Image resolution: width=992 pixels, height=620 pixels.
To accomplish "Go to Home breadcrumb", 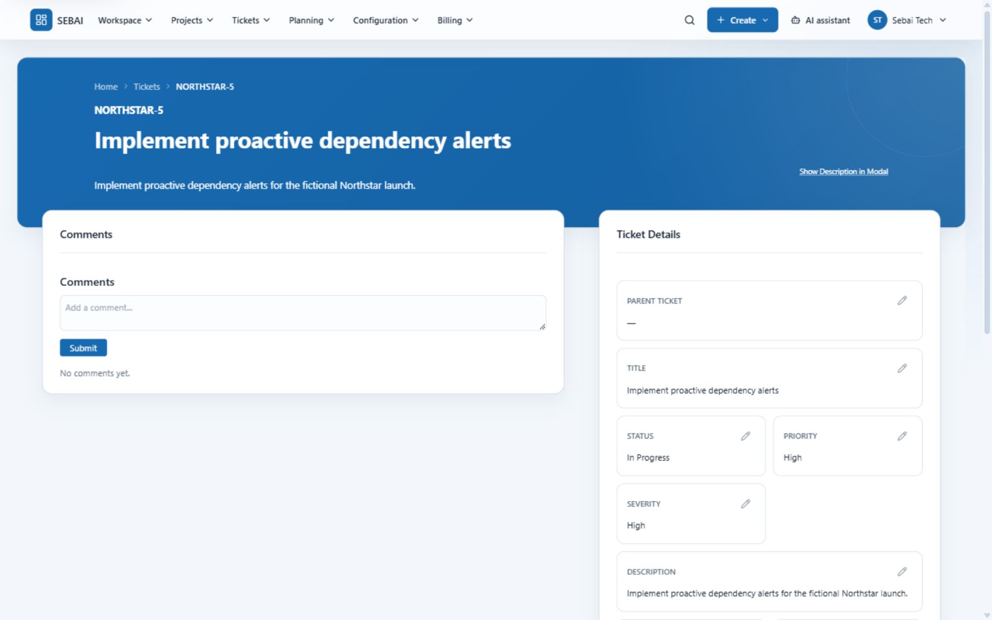I will [x=106, y=86].
